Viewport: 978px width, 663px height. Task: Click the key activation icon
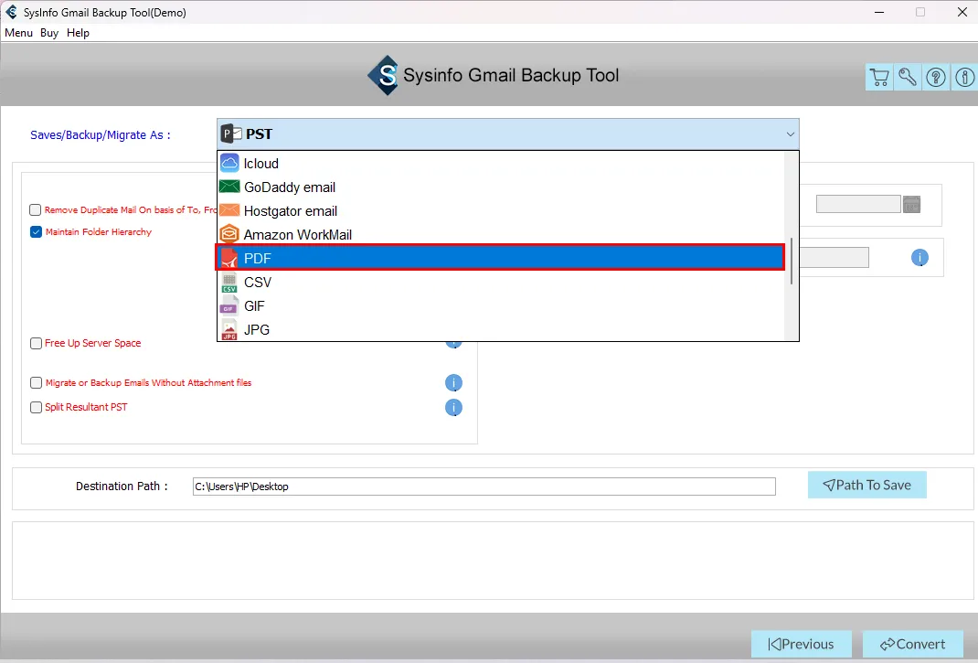click(908, 78)
